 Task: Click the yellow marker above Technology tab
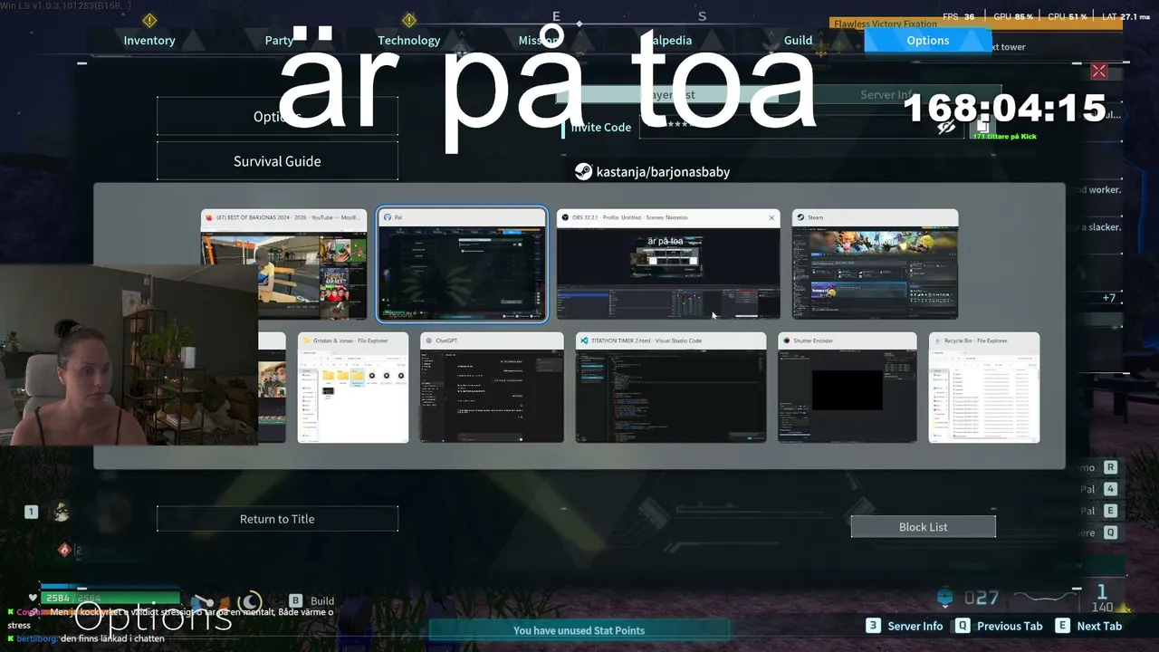coord(409,20)
